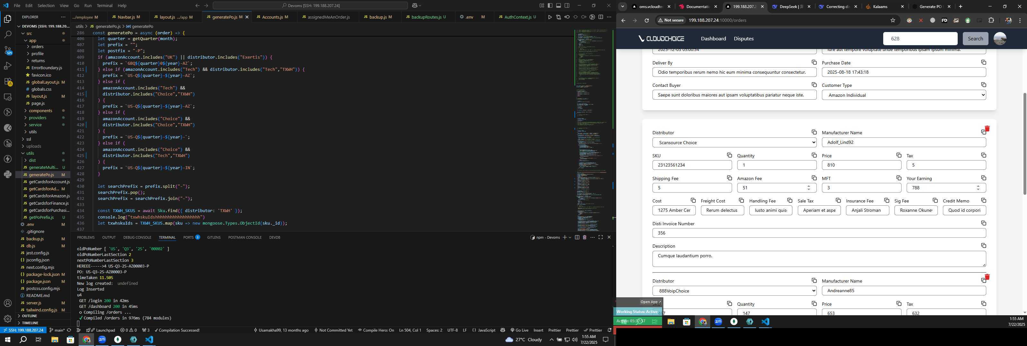The height and width of the screenshot is (346, 1027).
Task: Copy the Purchase Date value
Action: [983, 62]
